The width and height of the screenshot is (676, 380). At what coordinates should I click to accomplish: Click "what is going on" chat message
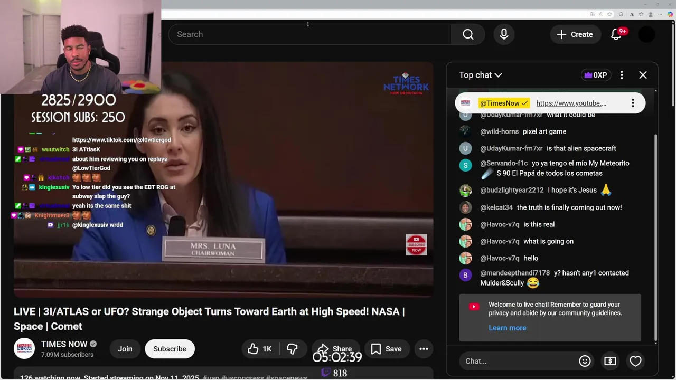pyautogui.click(x=548, y=241)
